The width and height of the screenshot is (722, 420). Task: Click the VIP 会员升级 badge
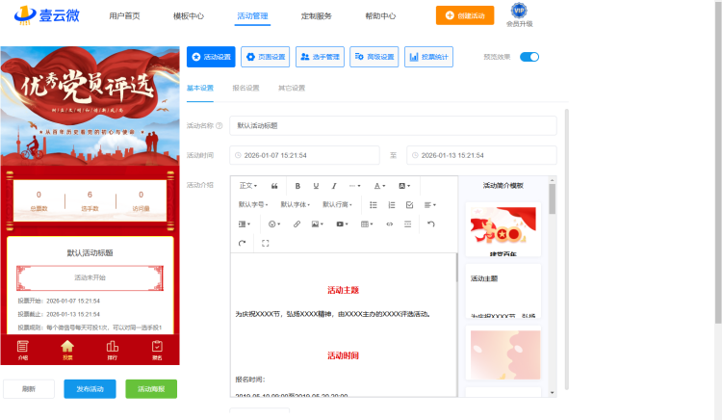click(519, 15)
